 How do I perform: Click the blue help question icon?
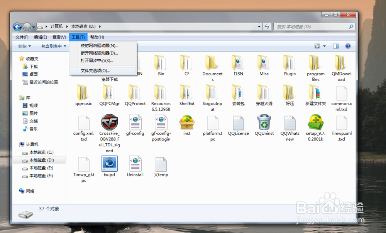348,46
